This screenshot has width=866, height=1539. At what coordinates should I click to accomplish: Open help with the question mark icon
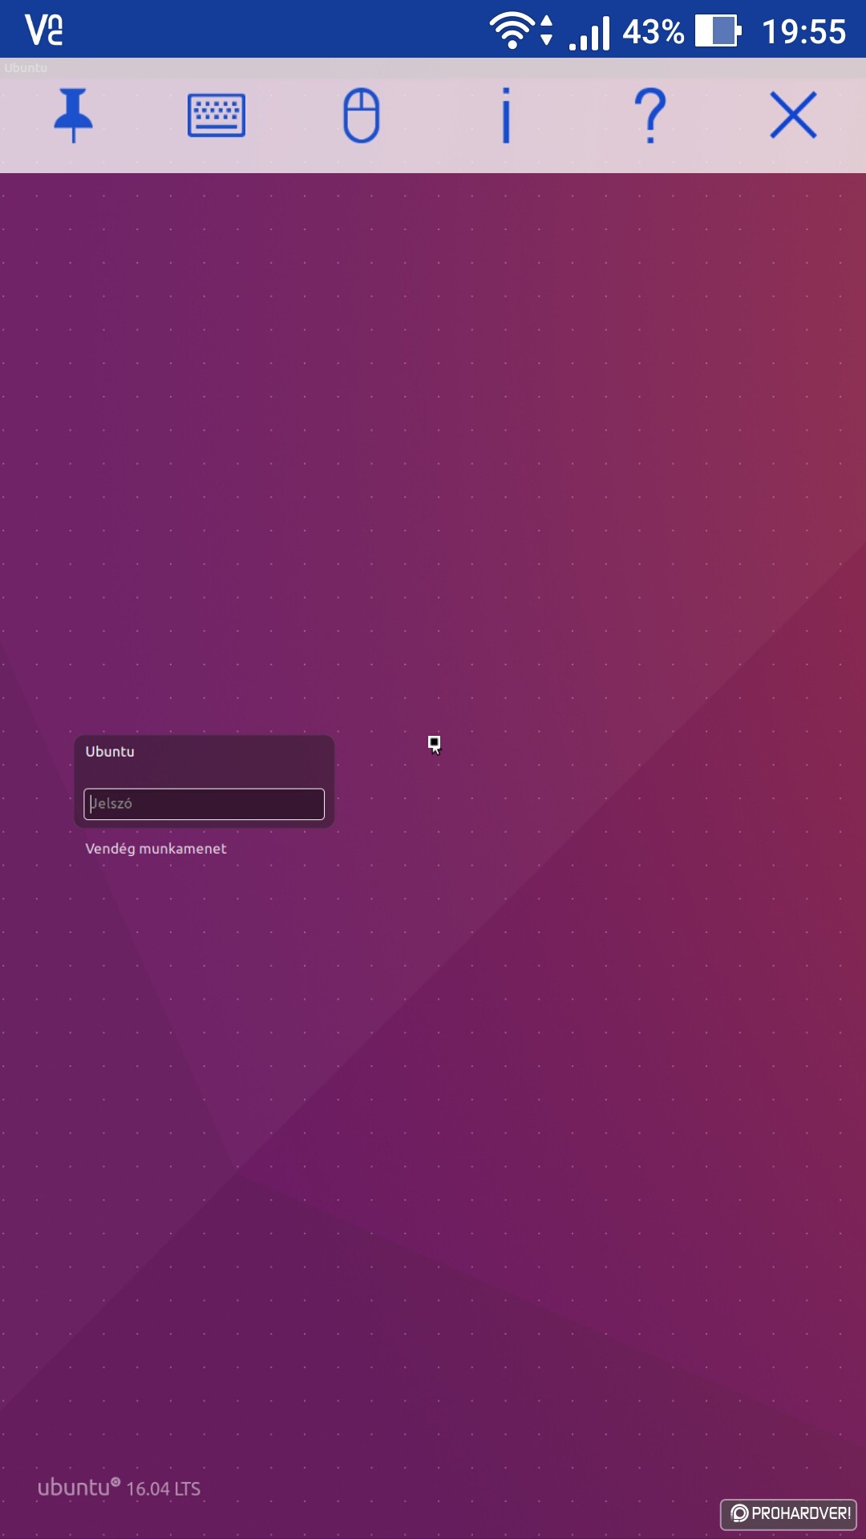point(650,115)
